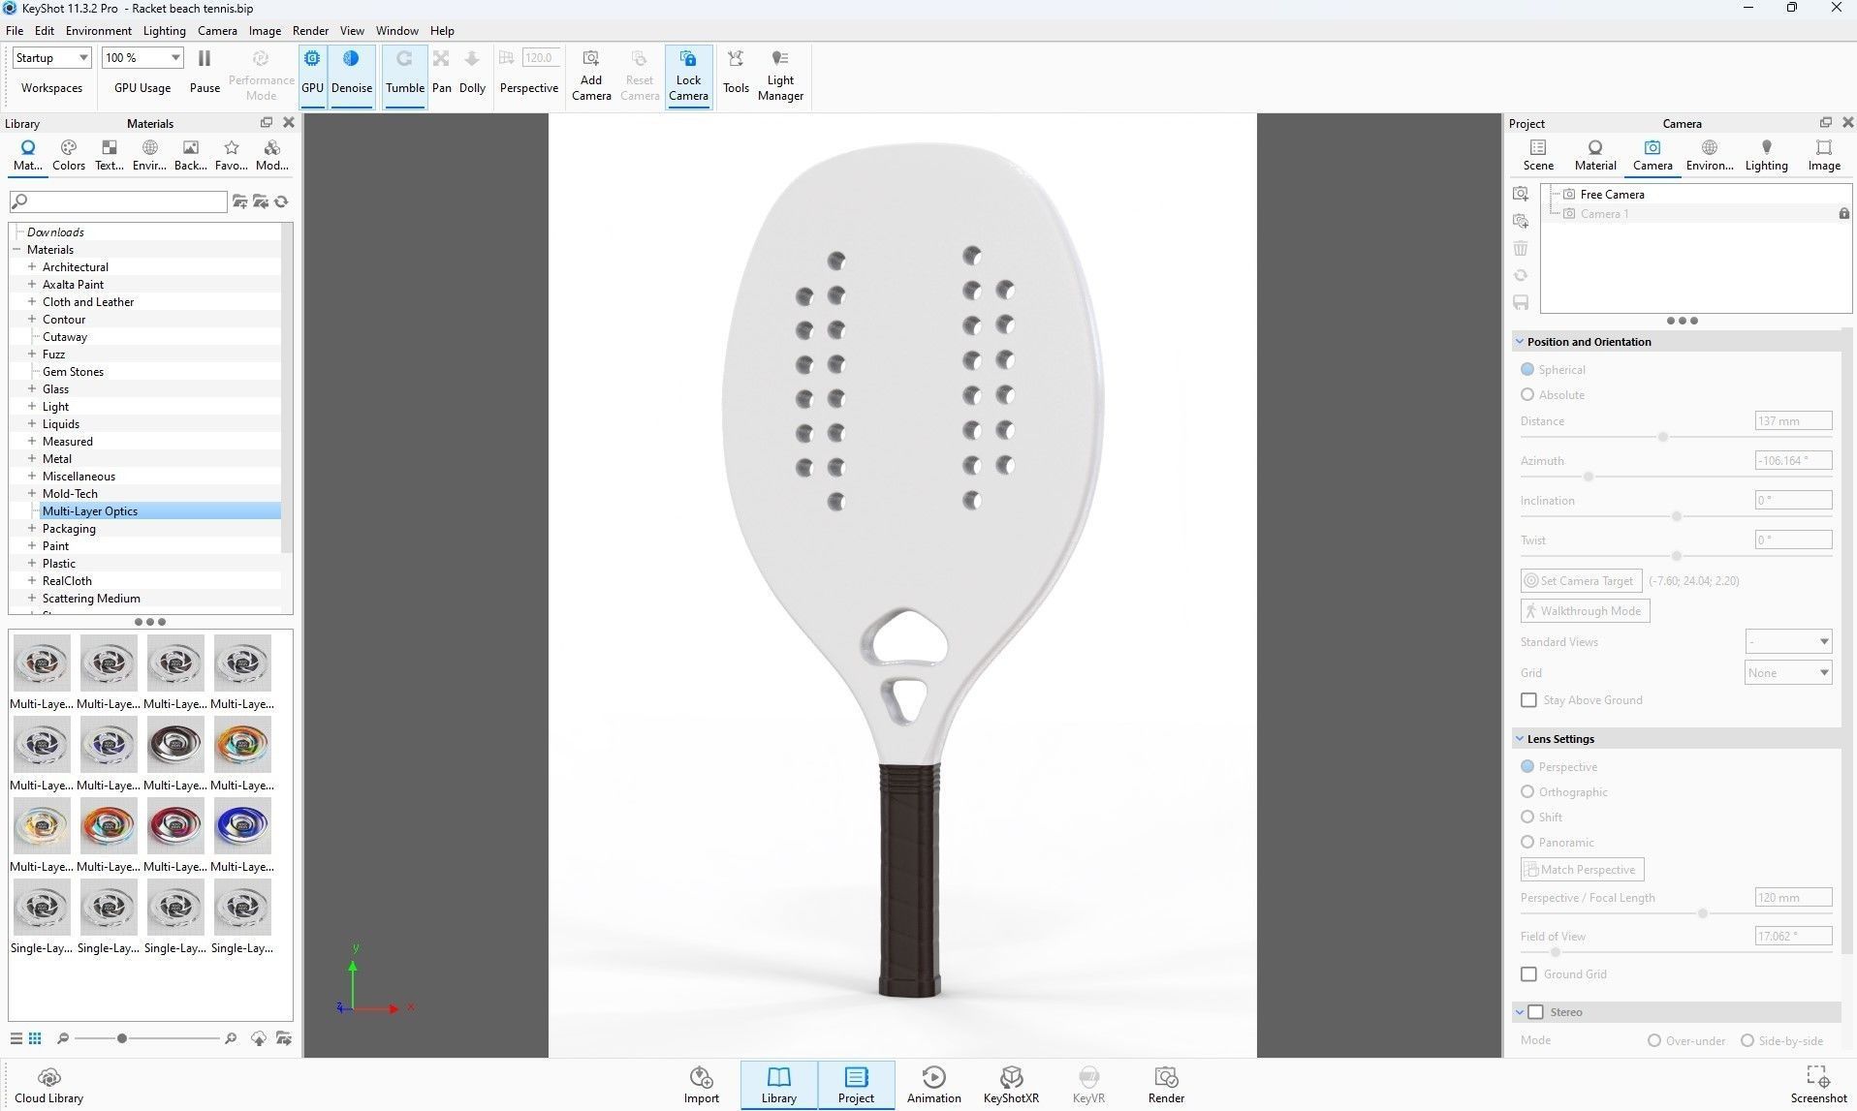Toggle the Library panel button
Viewport: 1857px width, 1111px height.
pos(779,1085)
